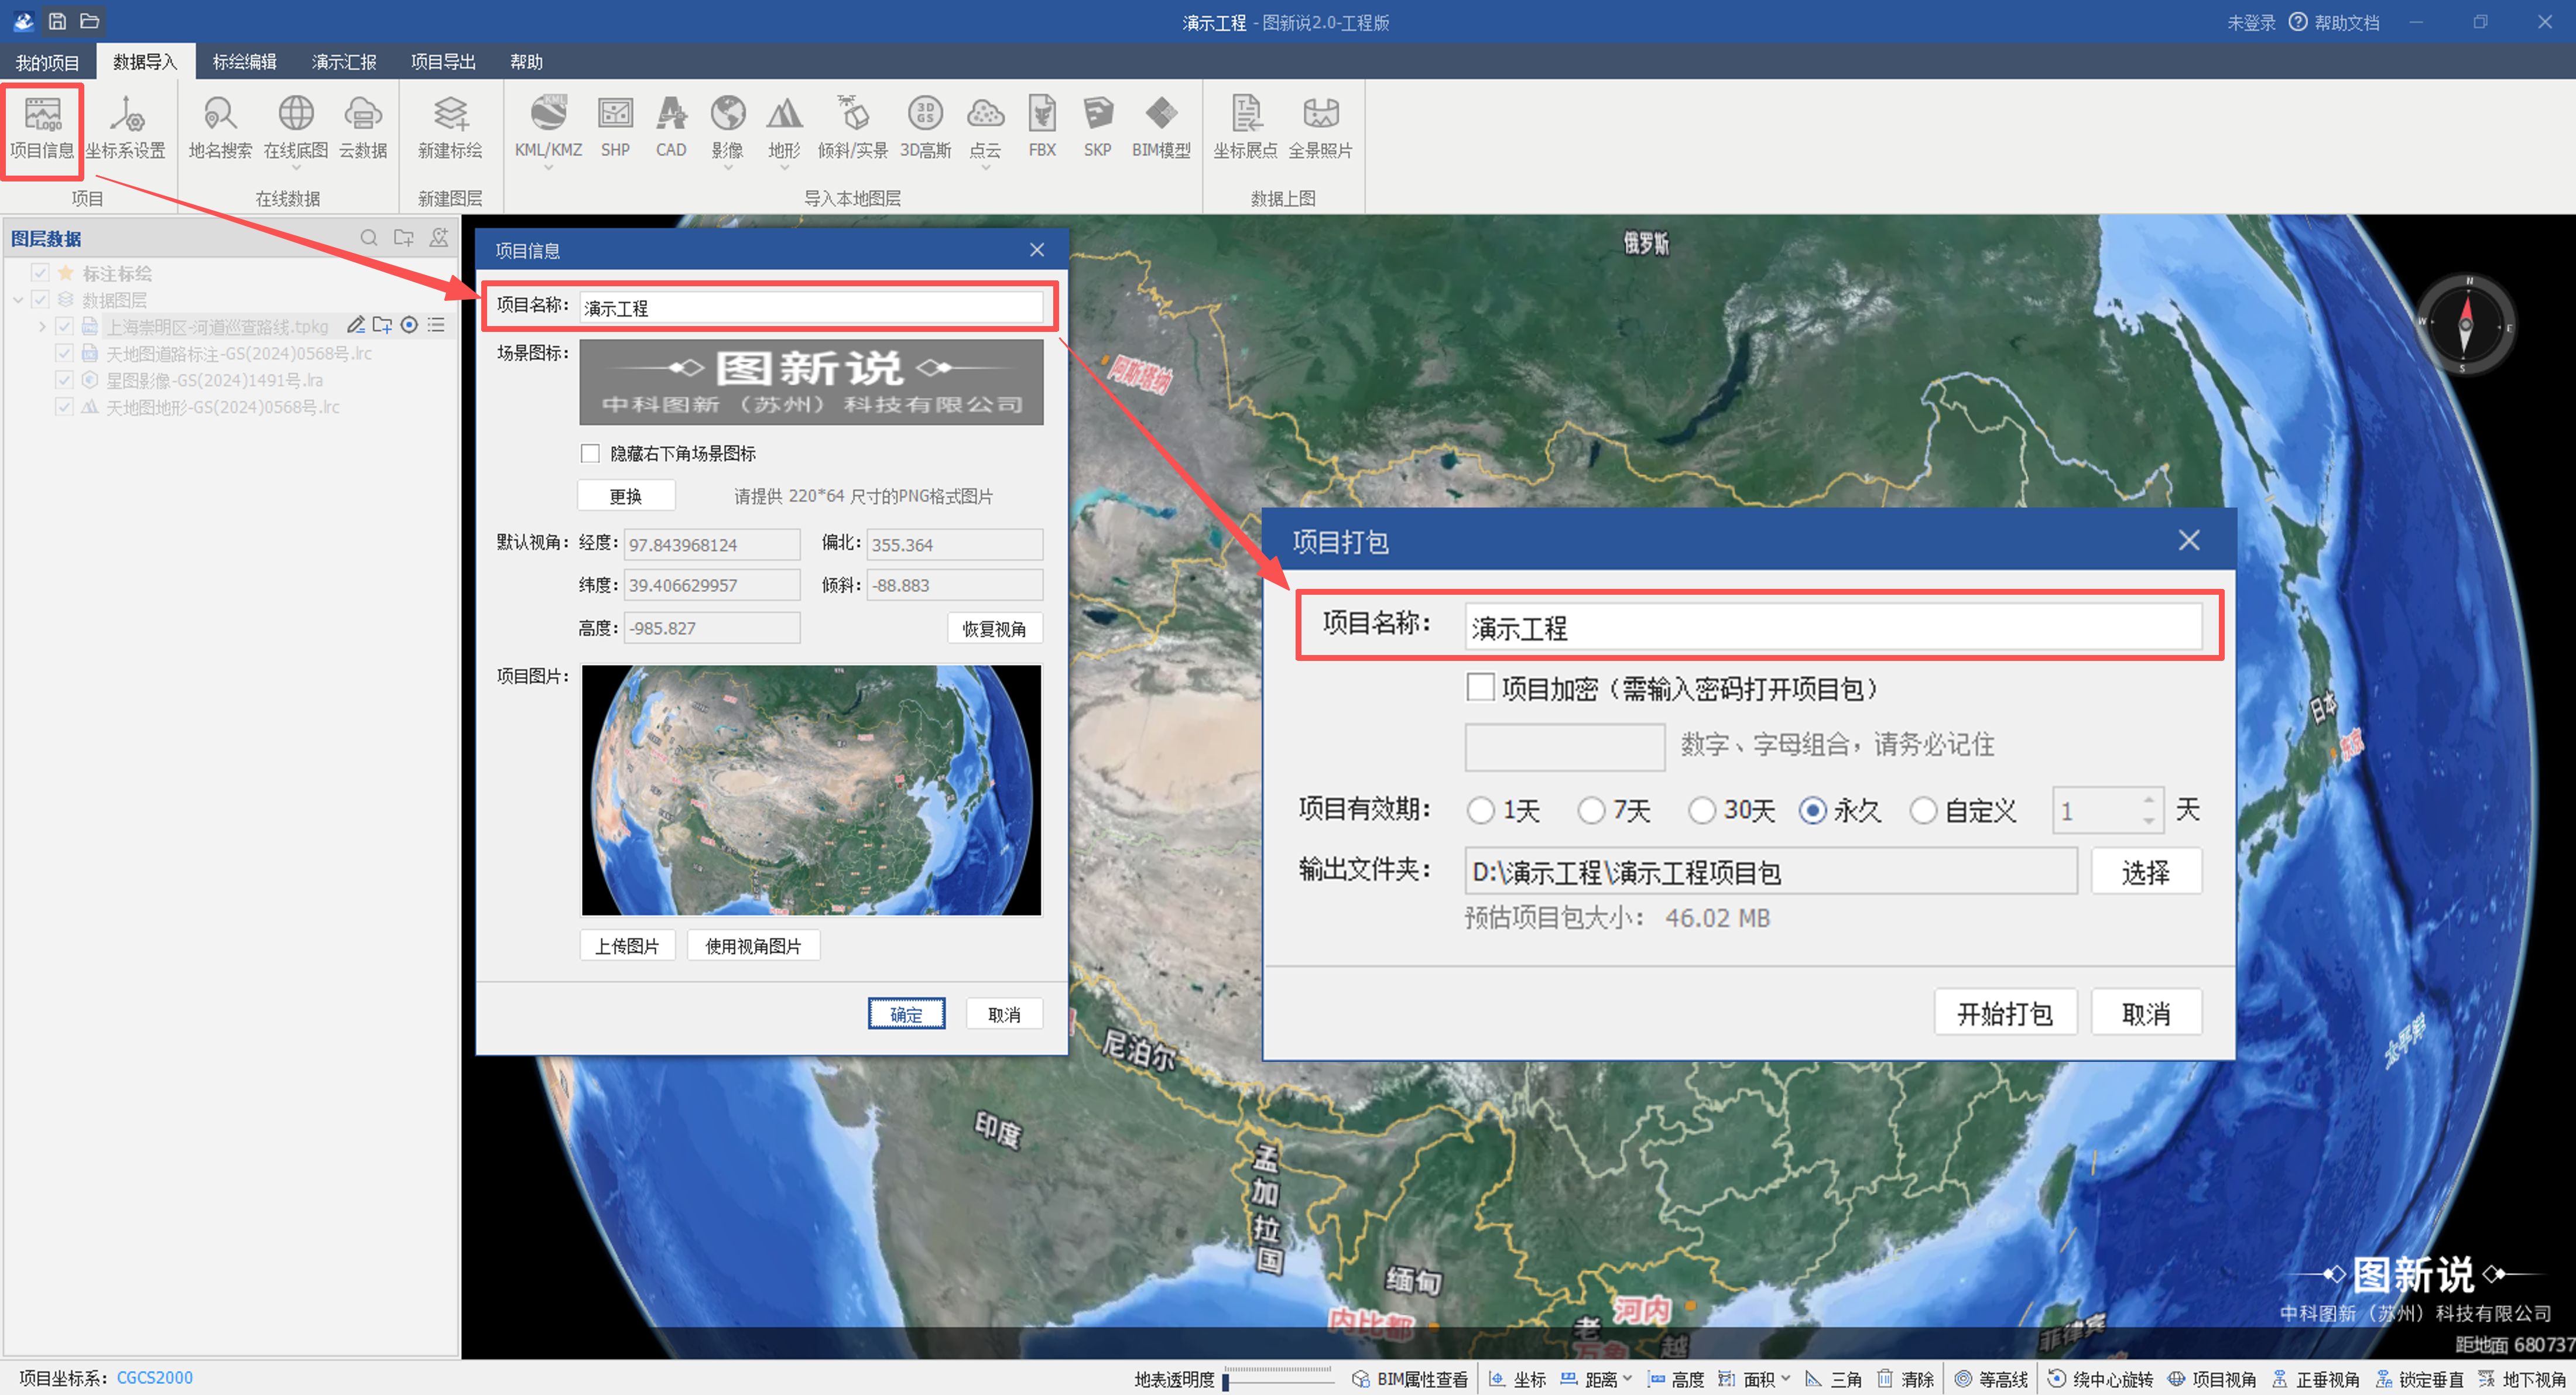The image size is (2576, 1395).
Task: Switch to the 演示汇报 tab
Action: pyautogui.click(x=343, y=62)
